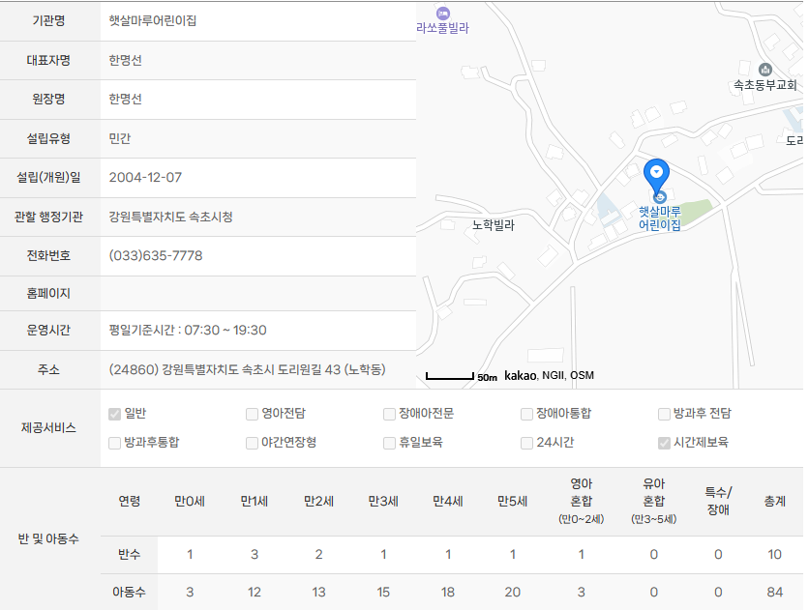809x610 pixels.
Task: Click the 50m map scale bar
Action: 449,376
